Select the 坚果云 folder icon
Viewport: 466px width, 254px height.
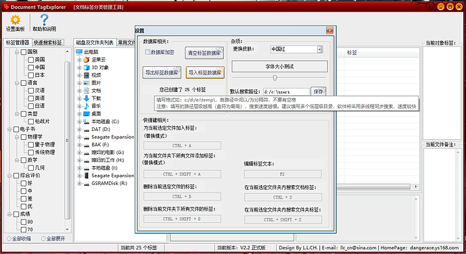click(86, 59)
